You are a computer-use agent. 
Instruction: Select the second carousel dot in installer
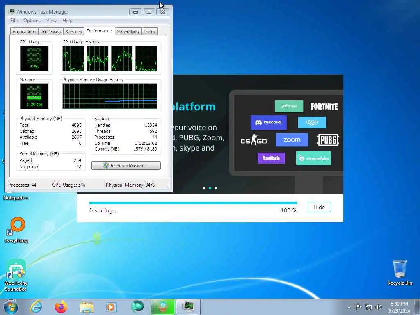pyautogui.click(x=210, y=188)
